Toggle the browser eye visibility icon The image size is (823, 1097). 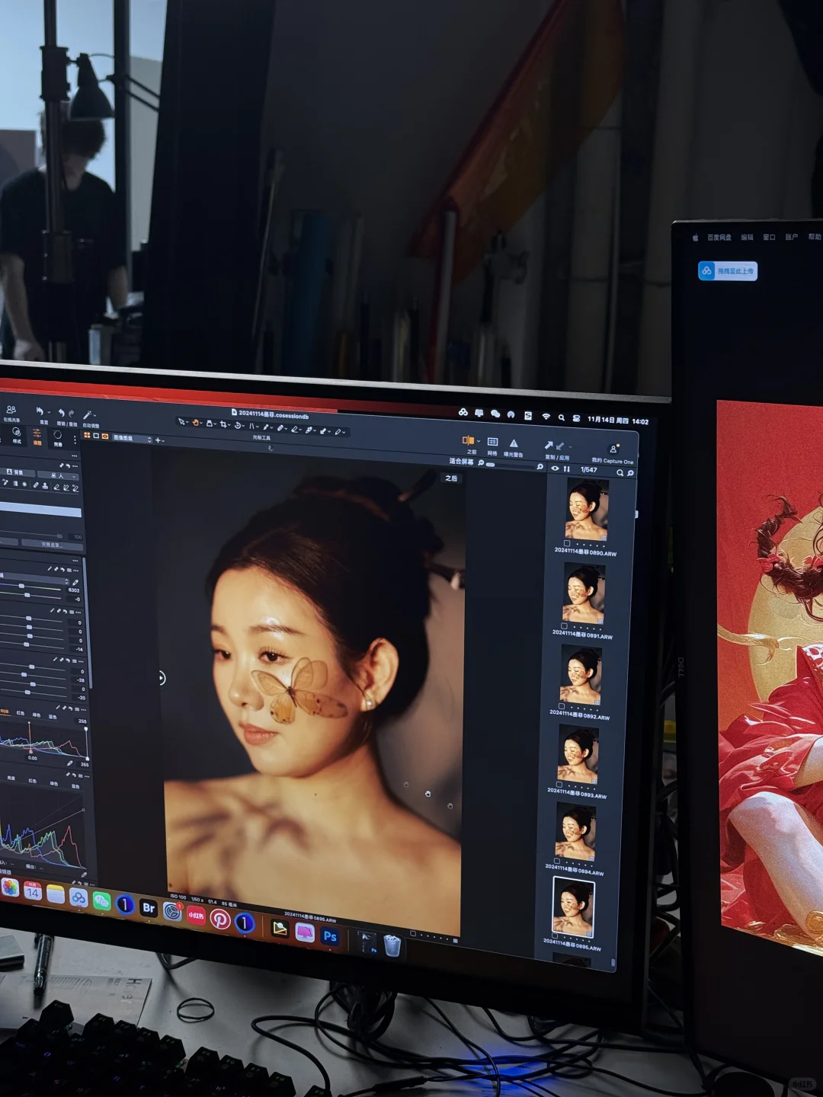point(554,469)
